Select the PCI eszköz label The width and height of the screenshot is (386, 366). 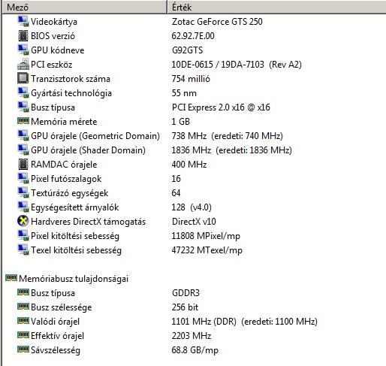click(51, 65)
